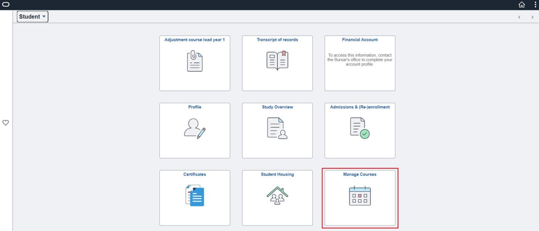Screen dimensions: 539x231
Task: Click the blue Certificates document icon
Action: (x=195, y=196)
